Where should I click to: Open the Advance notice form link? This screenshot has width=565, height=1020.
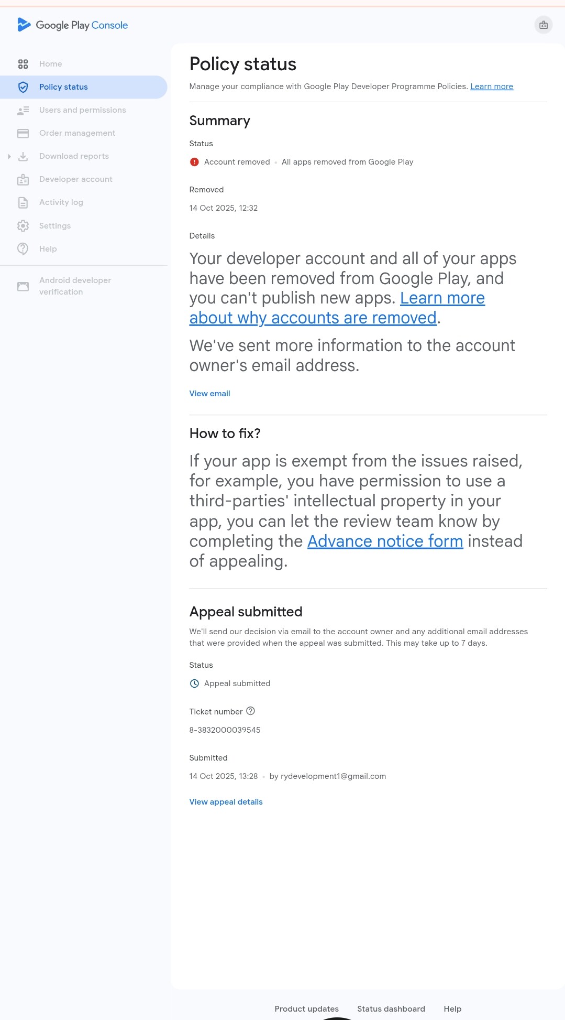click(x=385, y=541)
